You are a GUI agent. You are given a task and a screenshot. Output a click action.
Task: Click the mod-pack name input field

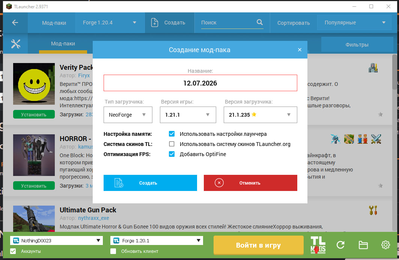[x=200, y=83]
